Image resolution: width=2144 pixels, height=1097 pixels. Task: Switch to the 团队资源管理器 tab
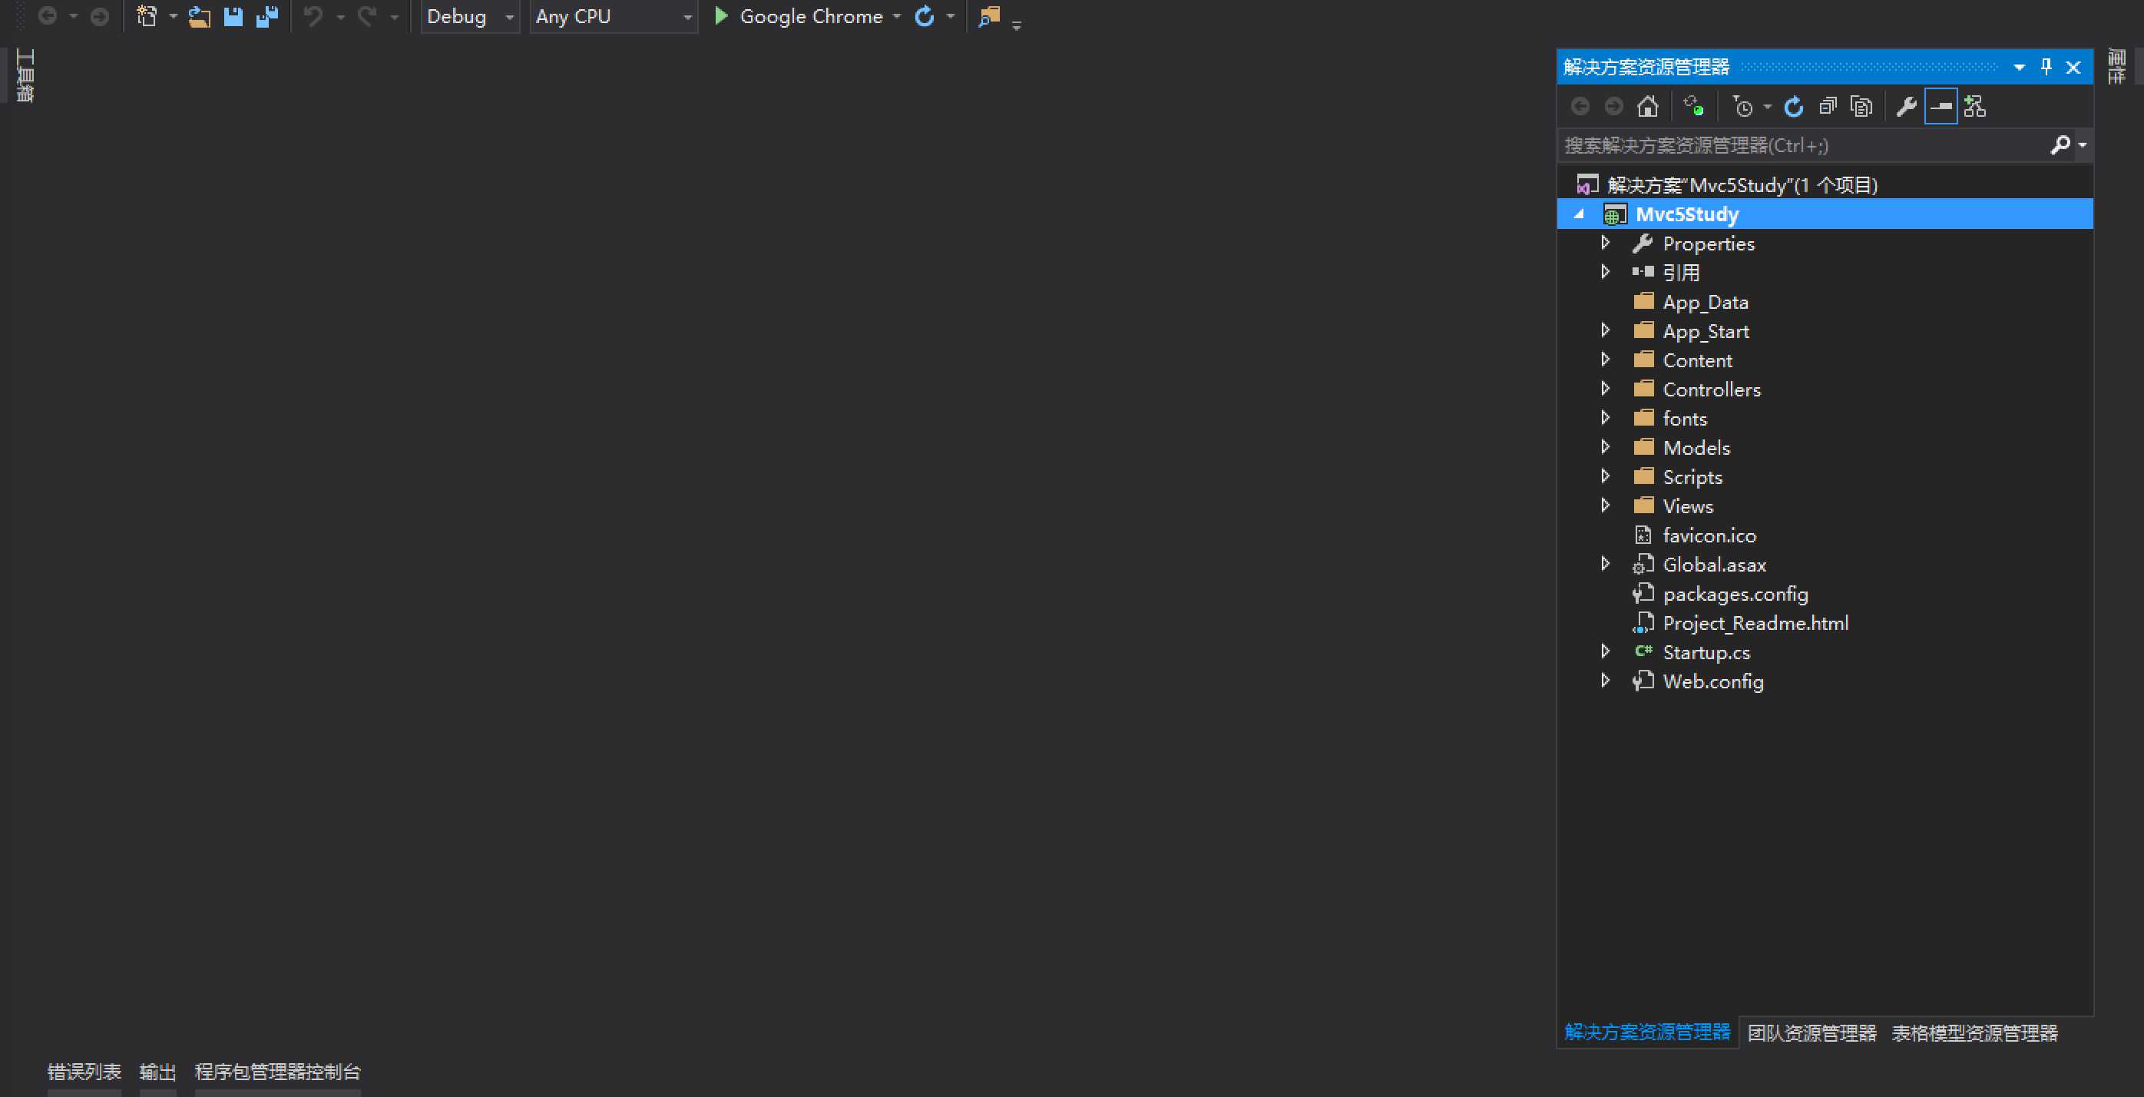tap(1812, 1033)
